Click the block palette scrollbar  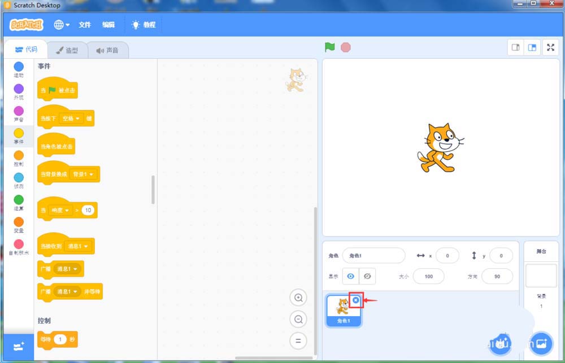tap(153, 190)
